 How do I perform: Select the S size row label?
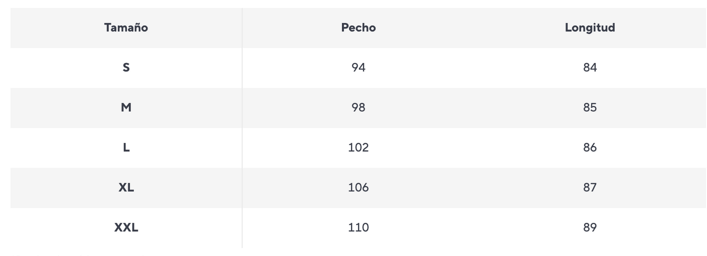tap(126, 68)
